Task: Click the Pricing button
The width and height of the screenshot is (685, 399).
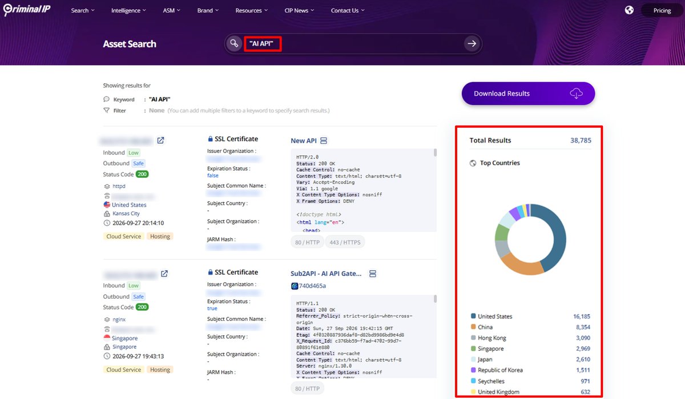Action: (662, 10)
